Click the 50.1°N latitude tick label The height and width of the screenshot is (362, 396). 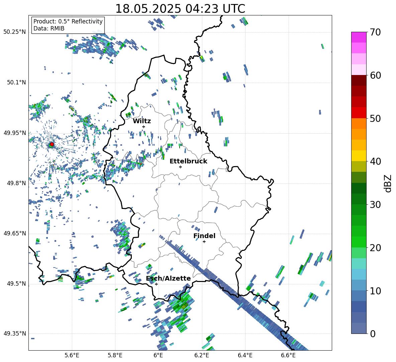tap(16, 82)
